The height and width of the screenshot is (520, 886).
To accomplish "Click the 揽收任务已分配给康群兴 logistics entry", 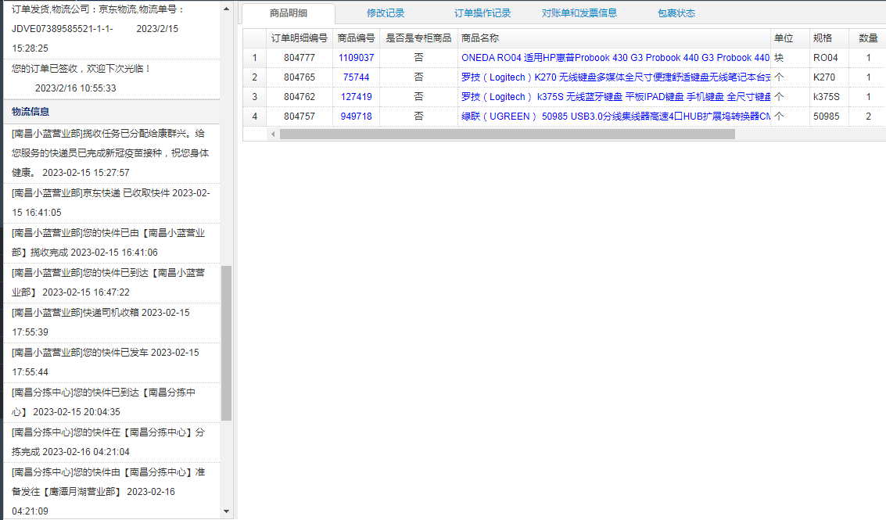I will (x=111, y=153).
